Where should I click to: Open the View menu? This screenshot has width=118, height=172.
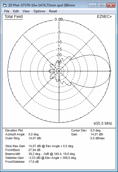[26, 11]
